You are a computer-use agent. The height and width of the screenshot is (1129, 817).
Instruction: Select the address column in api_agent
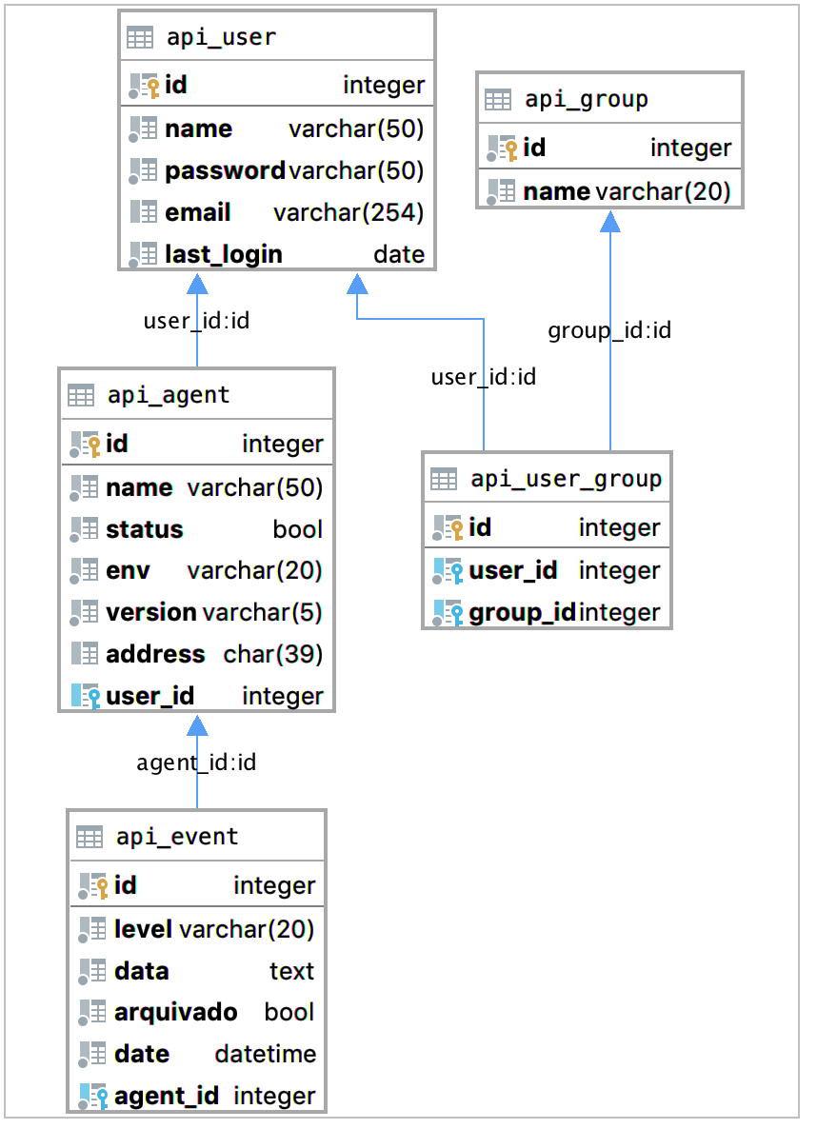pyautogui.click(x=155, y=654)
